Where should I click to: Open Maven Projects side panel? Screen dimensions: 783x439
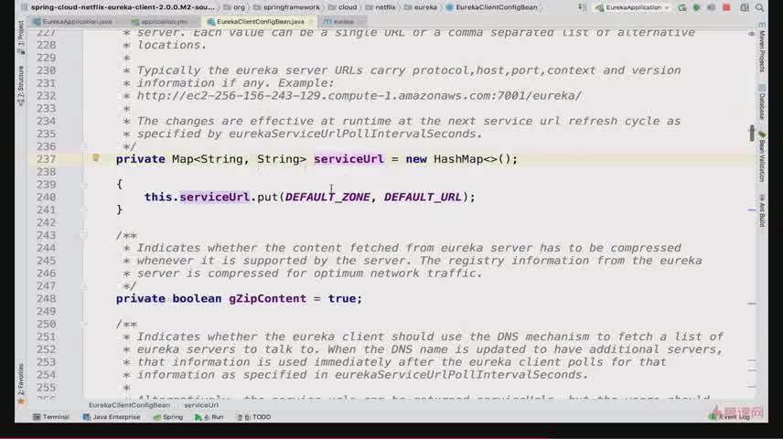pos(762,48)
